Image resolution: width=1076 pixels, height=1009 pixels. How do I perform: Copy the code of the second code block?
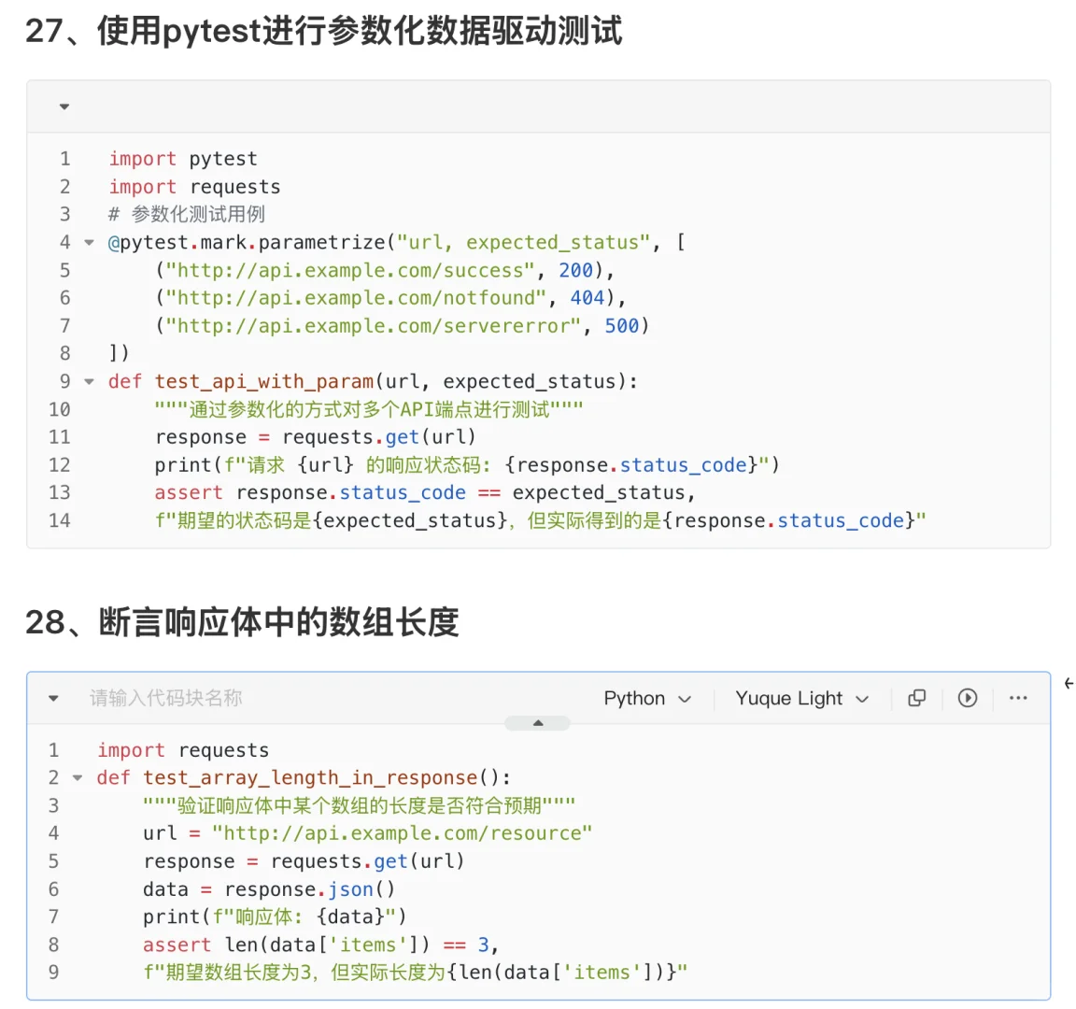(916, 698)
